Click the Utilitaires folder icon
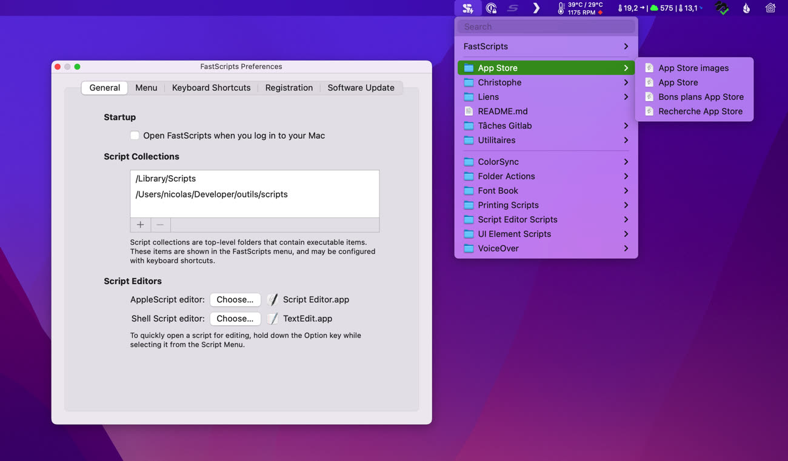The width and height of the screenshot is (788, 461). (469, 140)
